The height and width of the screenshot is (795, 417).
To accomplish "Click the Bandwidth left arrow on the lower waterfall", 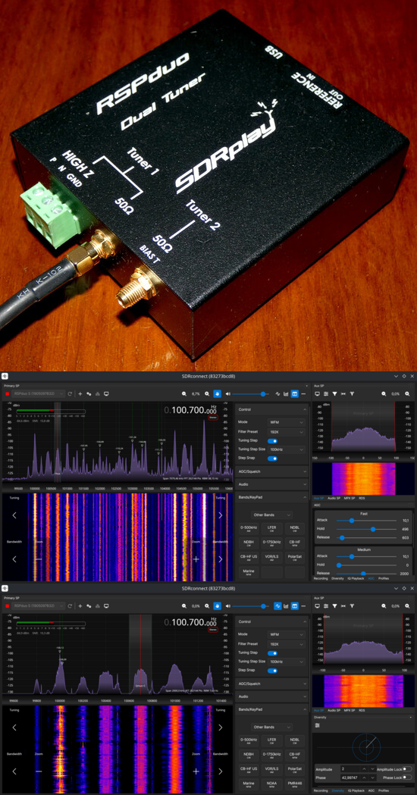I will [14, 772].
